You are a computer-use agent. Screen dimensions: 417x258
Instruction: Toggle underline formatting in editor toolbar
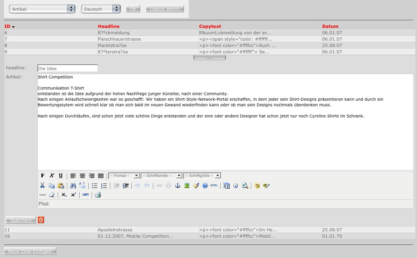tap(61, 176)
